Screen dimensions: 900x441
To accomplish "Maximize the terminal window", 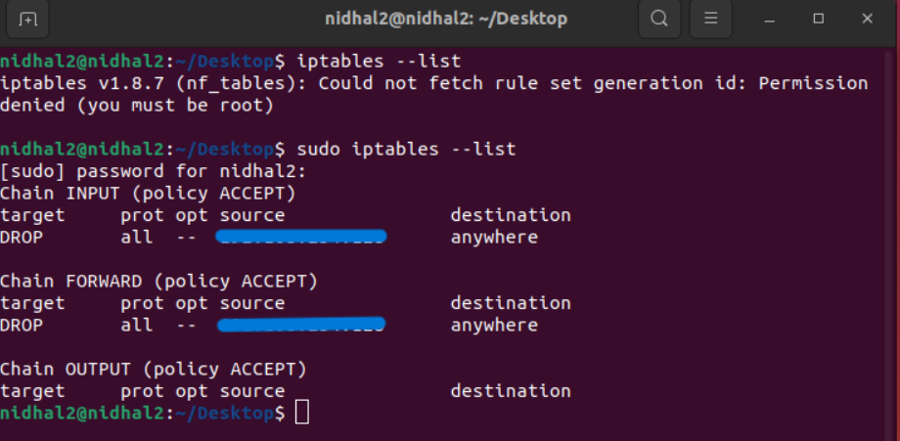I will [819, 19].
